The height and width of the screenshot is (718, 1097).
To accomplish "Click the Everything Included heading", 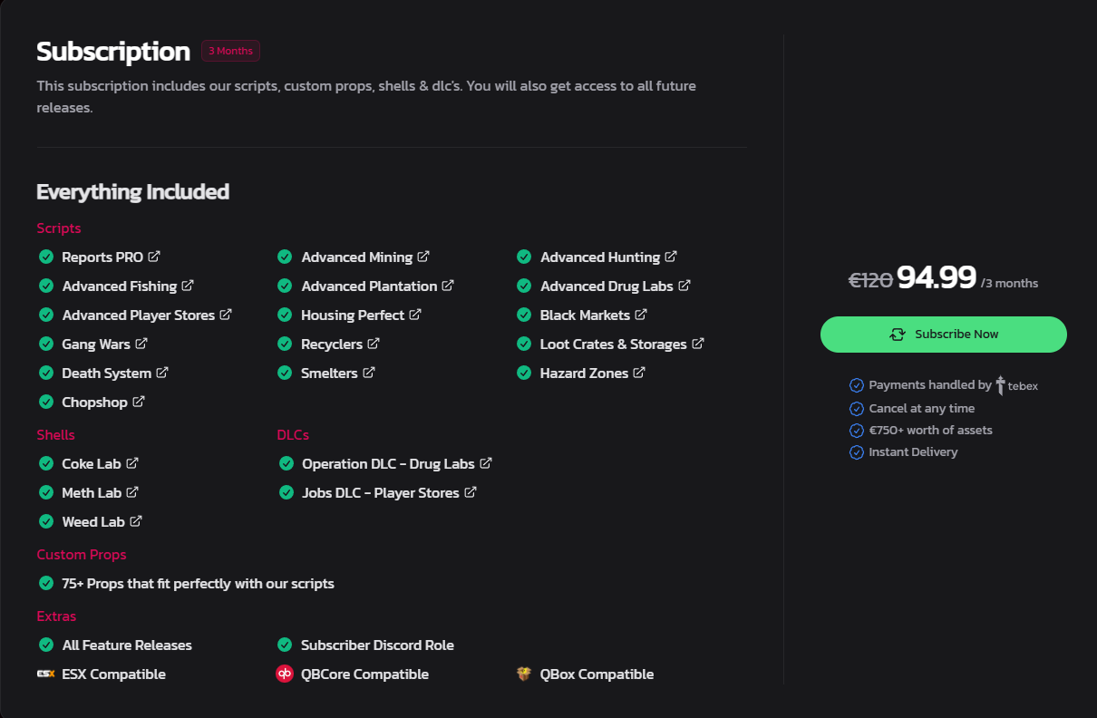I will pyautogui.click(x=132, y=192).
